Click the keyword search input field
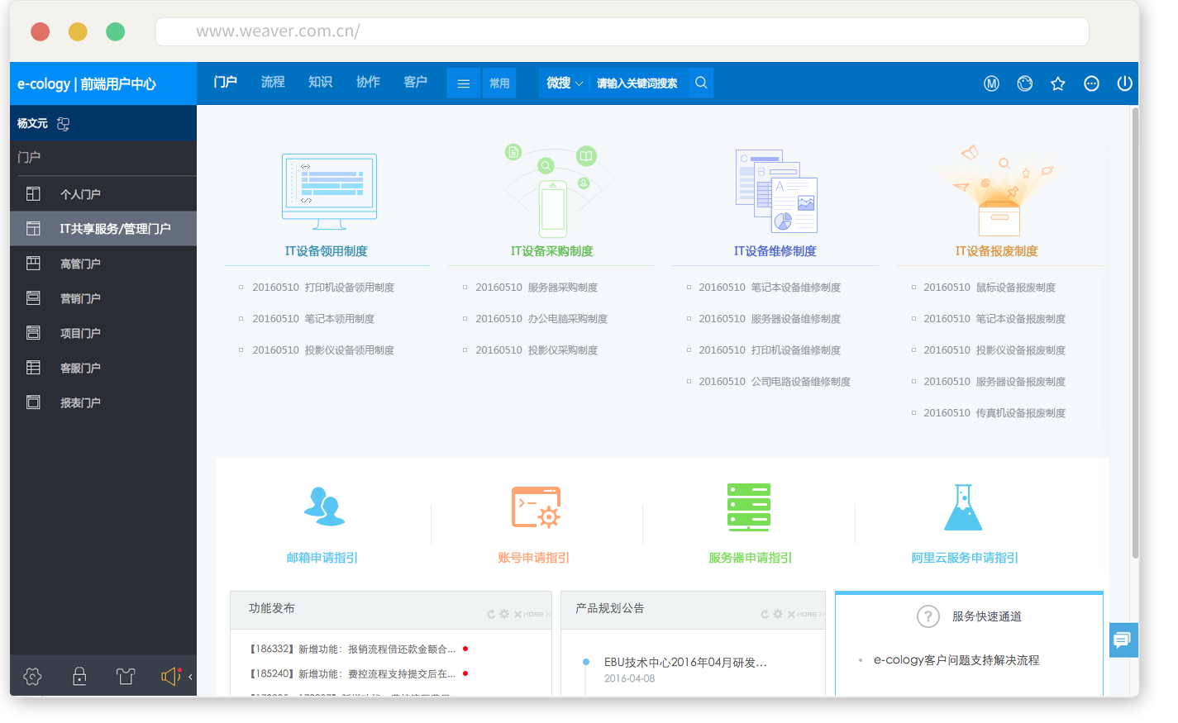This screenshot has width=1178, height=723. coord(637,83)
